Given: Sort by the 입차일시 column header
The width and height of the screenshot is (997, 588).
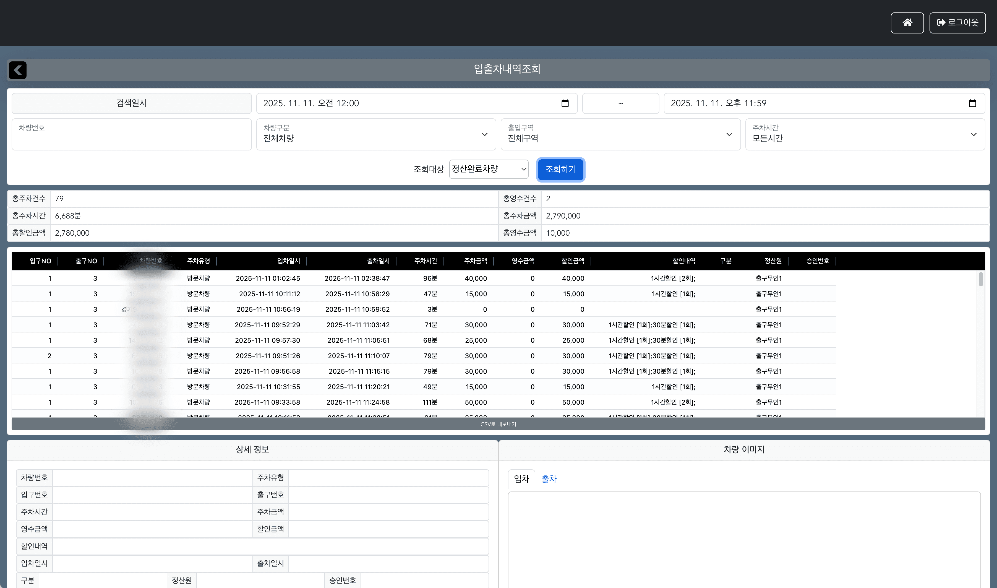Looking at the screenshot, I should point(288,261).
